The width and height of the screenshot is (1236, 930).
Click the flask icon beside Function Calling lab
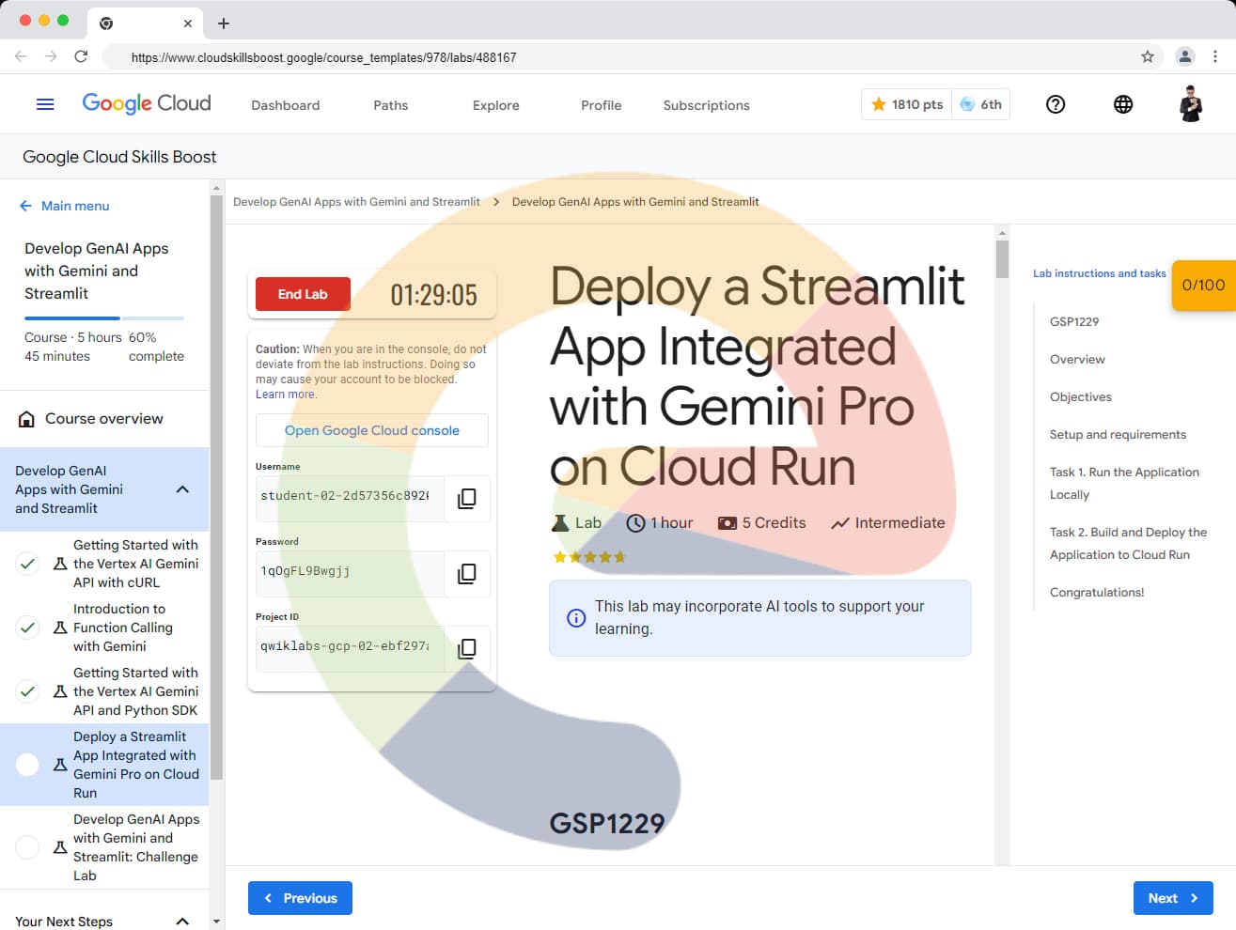[60, 628]
